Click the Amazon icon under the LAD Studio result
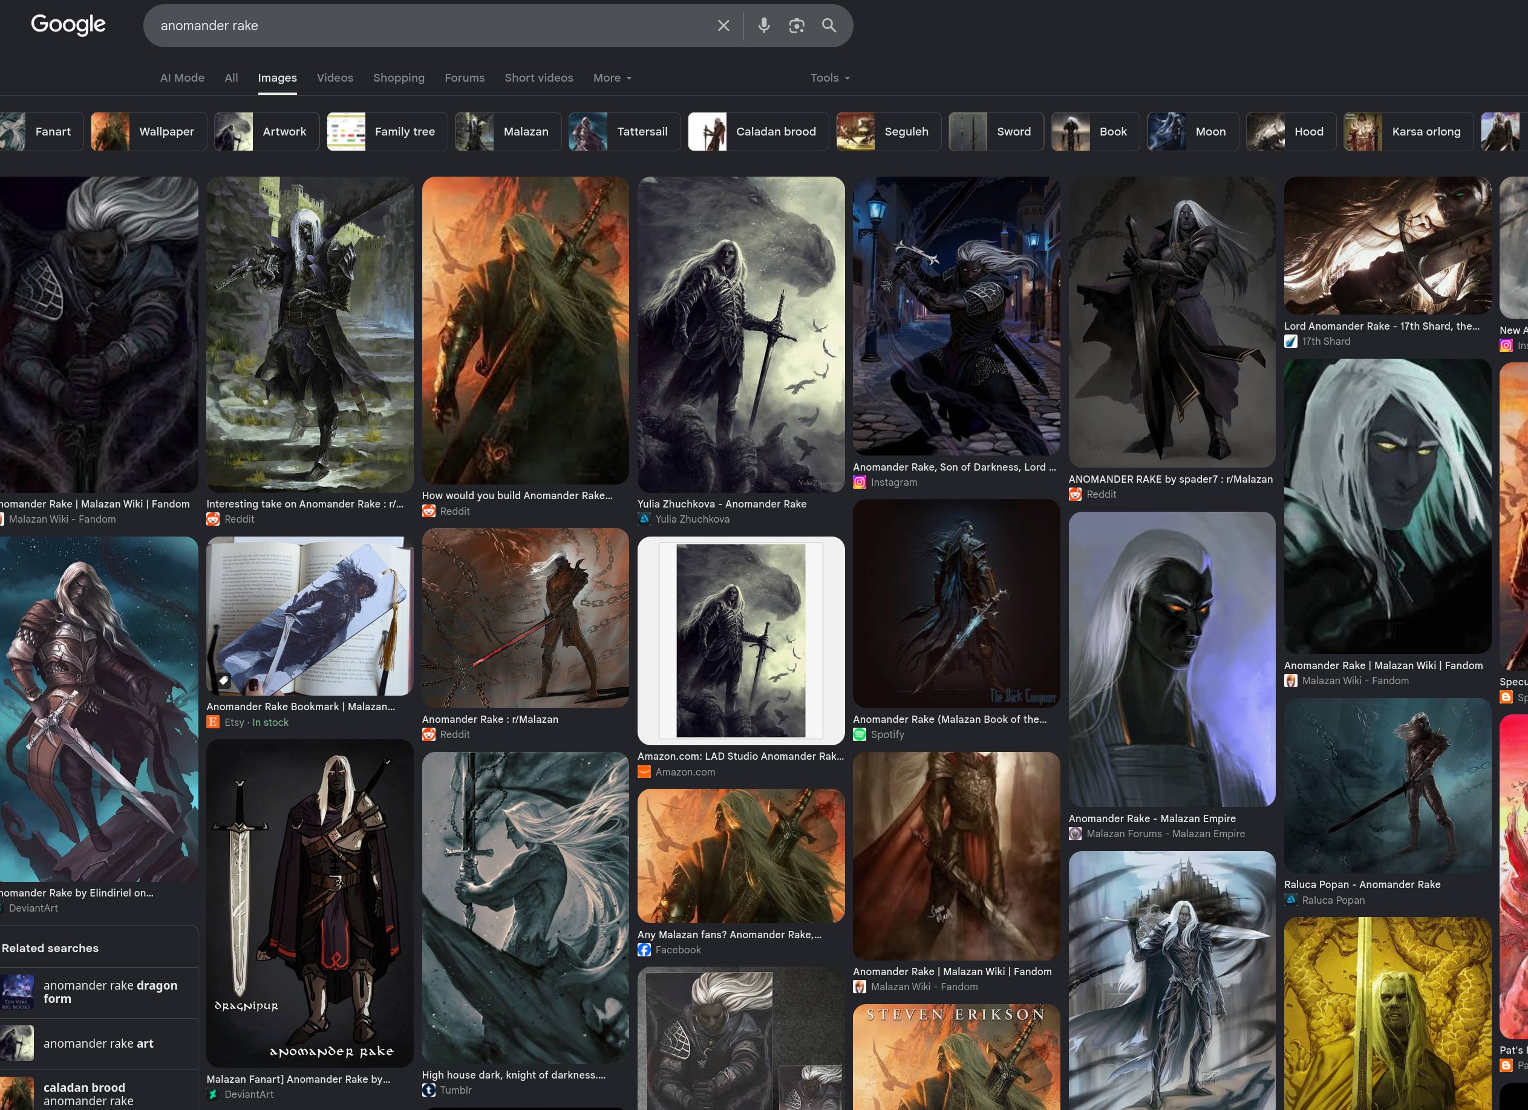 pyautogui.click(x=644, y=772)
